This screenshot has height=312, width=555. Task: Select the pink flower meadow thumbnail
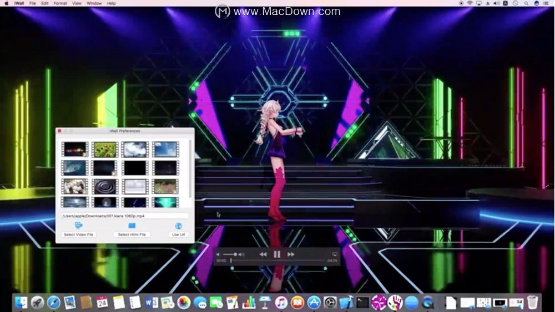pos(165,187)
